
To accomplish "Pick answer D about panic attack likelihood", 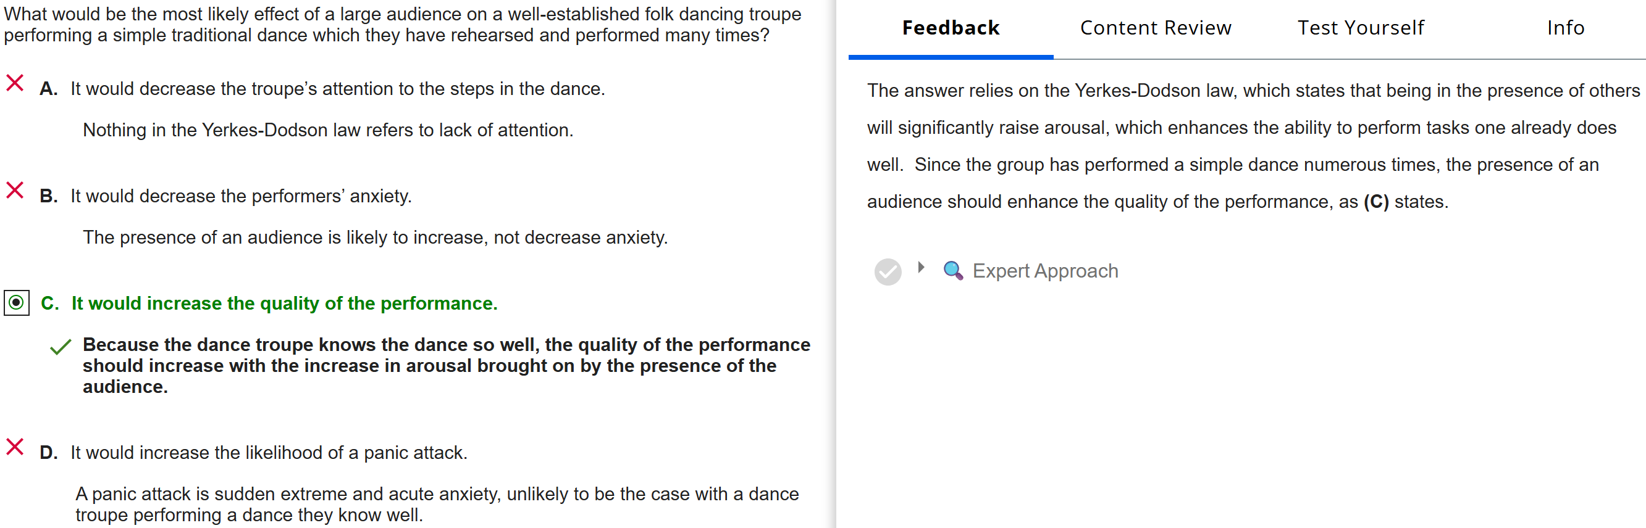I will [269, 453].
